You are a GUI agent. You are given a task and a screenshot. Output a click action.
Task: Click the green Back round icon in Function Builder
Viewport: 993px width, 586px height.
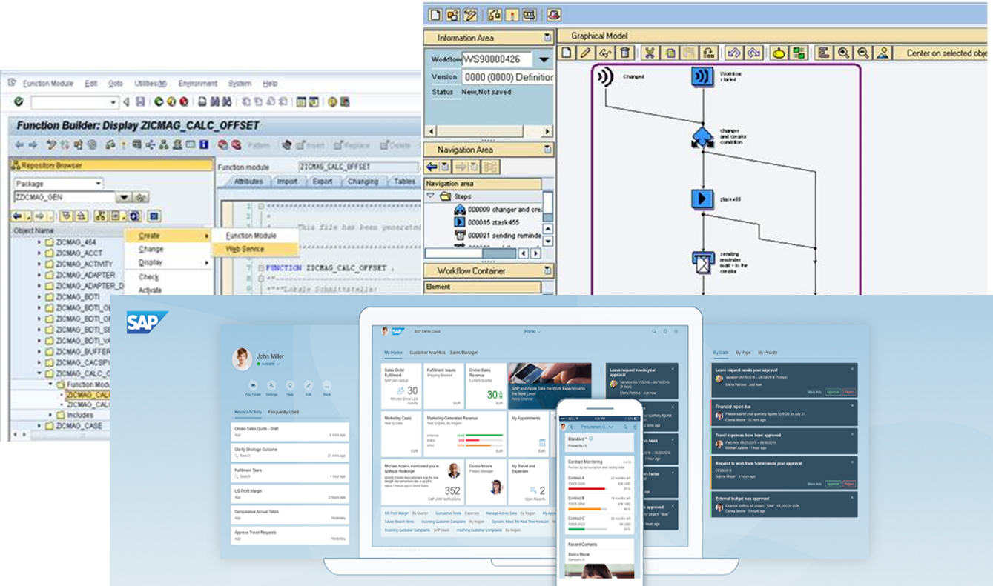pos(159,102)
